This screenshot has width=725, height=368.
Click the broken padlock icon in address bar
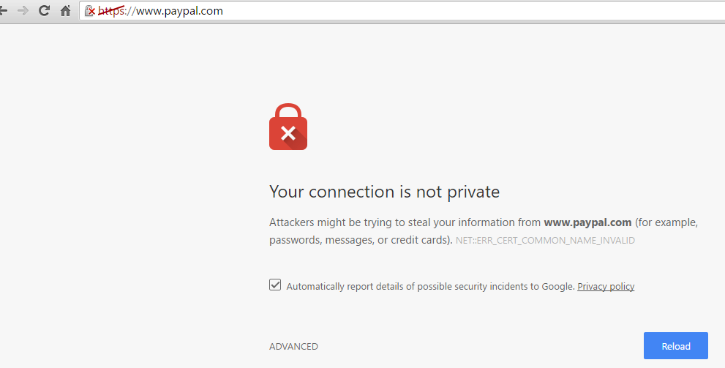pos(90,11)
